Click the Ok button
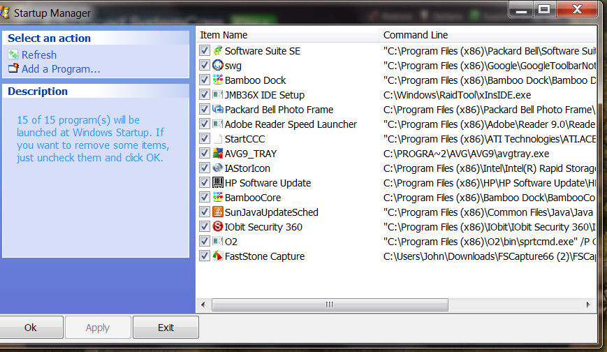Image resolution: width=607 pixels, height=352 pixels. point(31,328)
